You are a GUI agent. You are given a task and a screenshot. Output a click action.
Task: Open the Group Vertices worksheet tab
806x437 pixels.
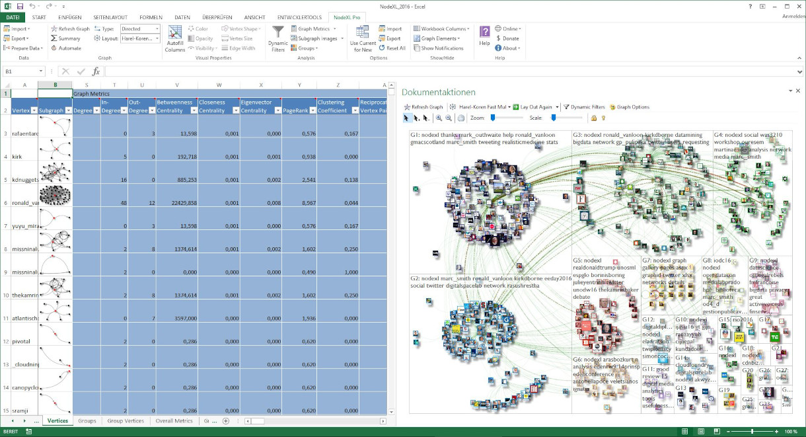[125, 420]
